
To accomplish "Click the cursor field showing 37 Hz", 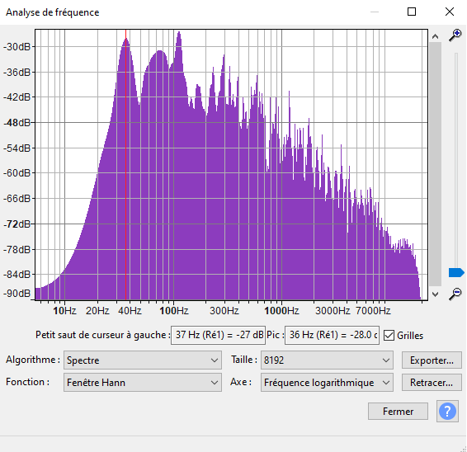I will coord(218,335).
